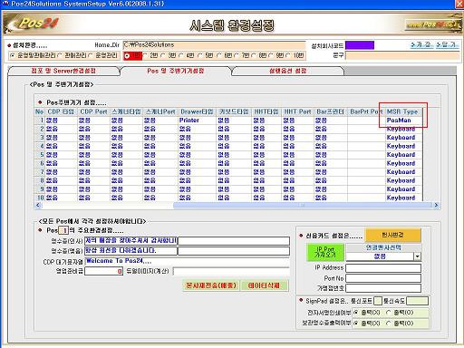Click the SignPad 통신속도 field
The height and width of the screenshot is (348, 464).
417,301
